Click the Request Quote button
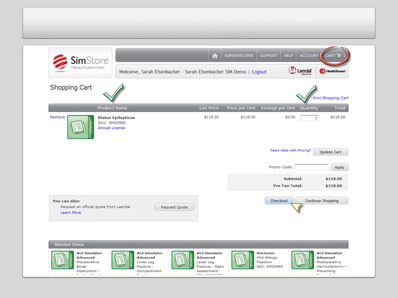 pos(175,207)
